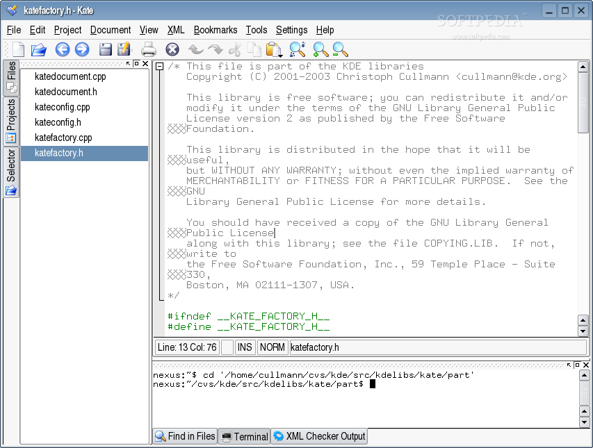Toggle the INS insert mode indicator
This screenshot has height=448, width=593.
(x=245, y=347)
